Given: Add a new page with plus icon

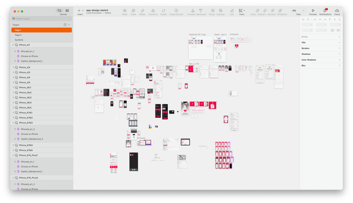Looking at the screenshot, I should click(x=65, y=25).
